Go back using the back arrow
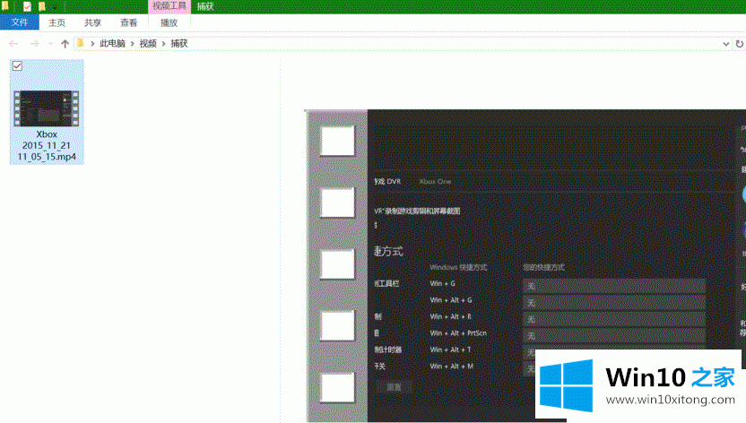746x423 pixels. (x=13, y=44)
